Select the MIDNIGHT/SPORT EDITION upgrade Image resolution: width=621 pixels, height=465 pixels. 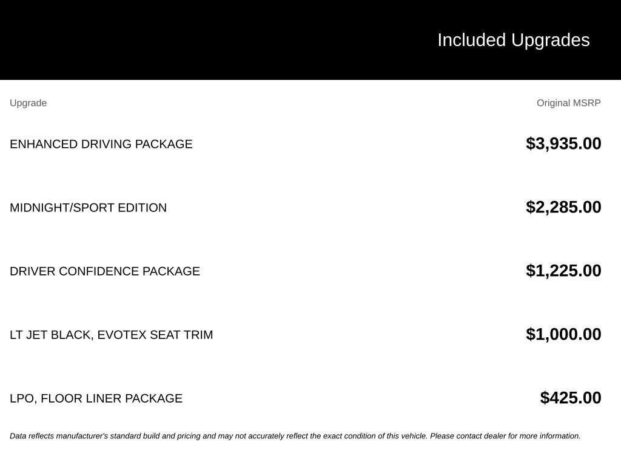(88, 208)
